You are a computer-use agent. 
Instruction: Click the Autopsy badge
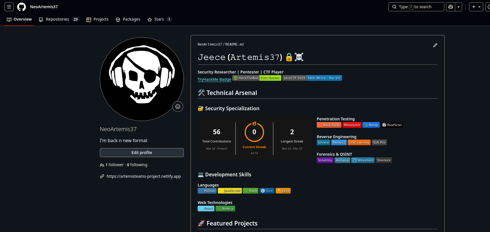coord(342,160)
